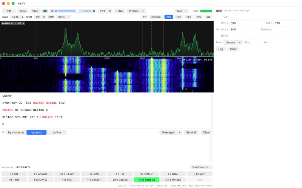
Task: Open the 0-3000 Hz AGC spectrum menu
Action: [13, 23]
